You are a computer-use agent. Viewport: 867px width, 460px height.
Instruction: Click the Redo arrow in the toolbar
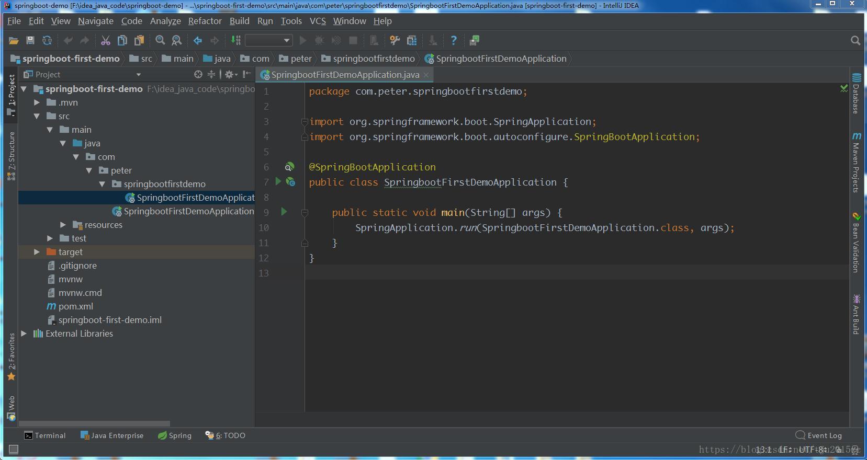coord(85,40)
